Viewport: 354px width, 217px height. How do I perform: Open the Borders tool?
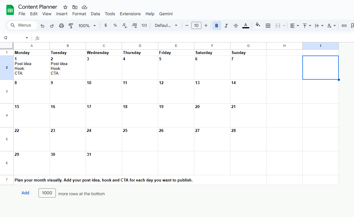(268, 26)
